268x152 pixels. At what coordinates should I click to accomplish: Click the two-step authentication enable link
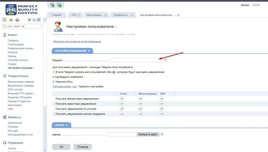coord(77,41)
